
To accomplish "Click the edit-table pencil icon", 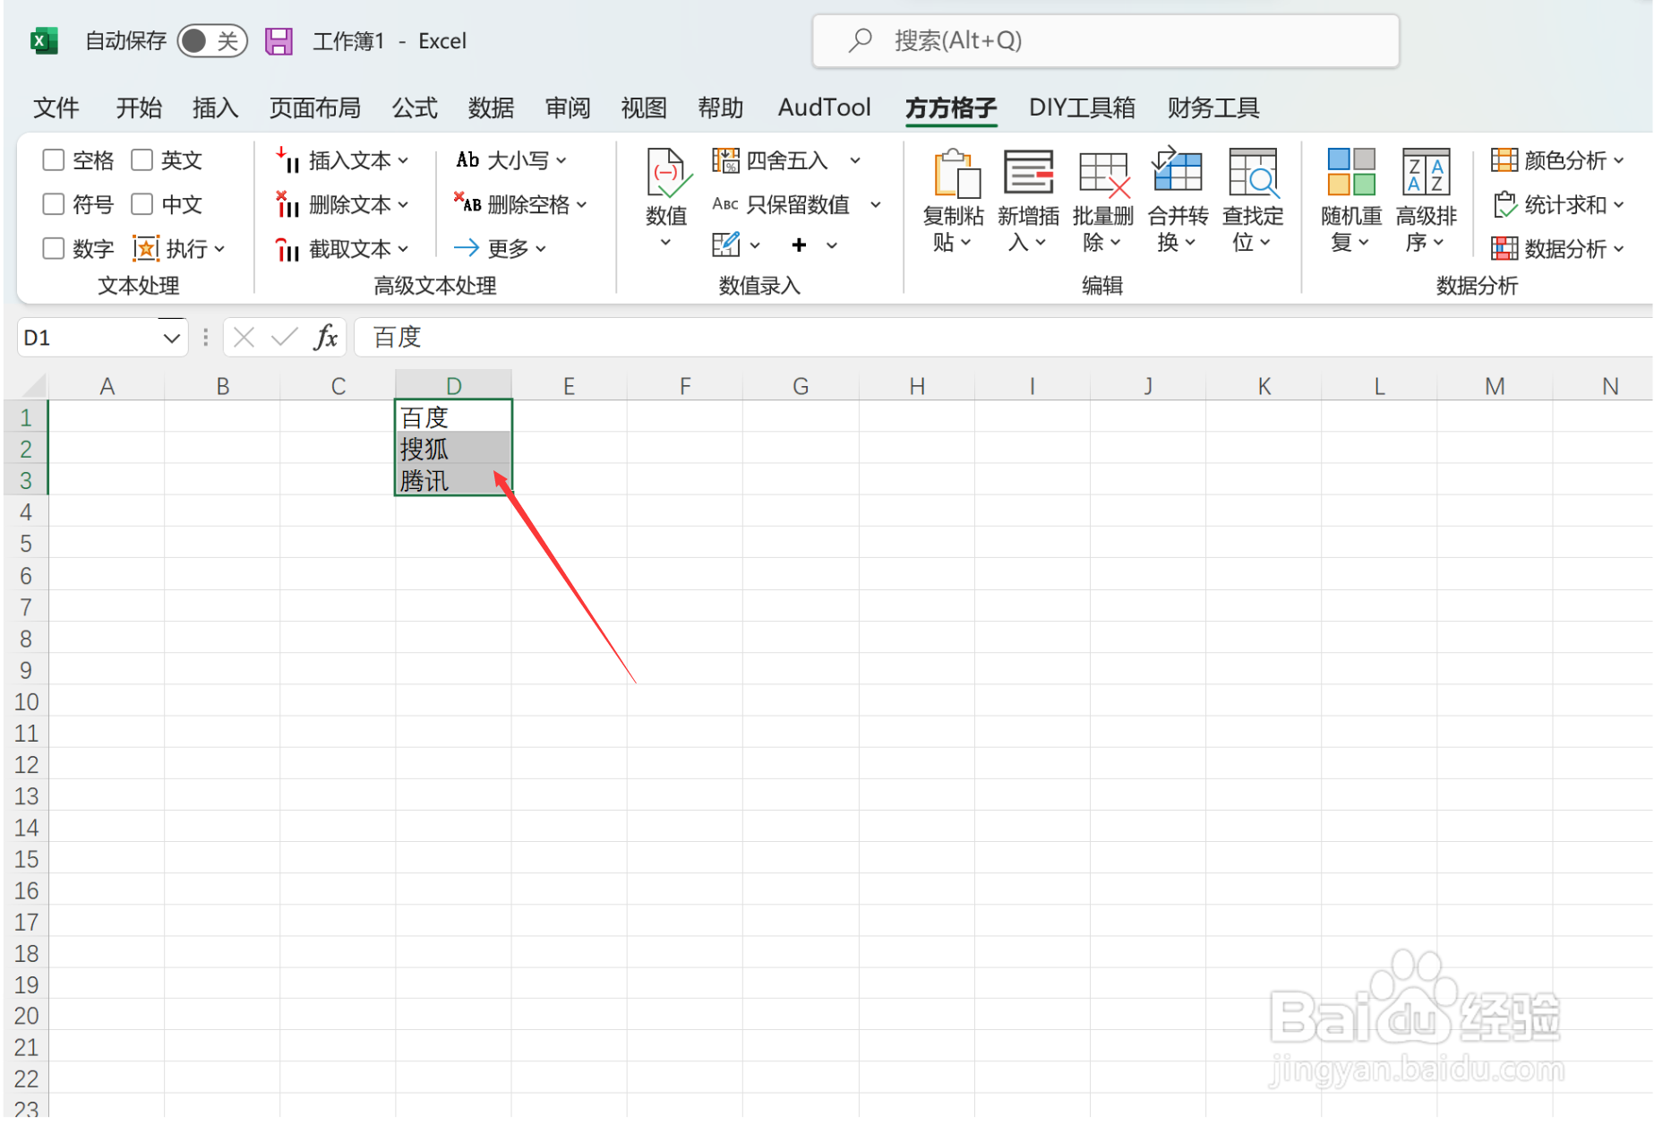I will pyautogui.click(x=726, y=245).
